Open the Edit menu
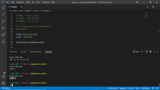The image size is (160, 90). tap(12, 2)
